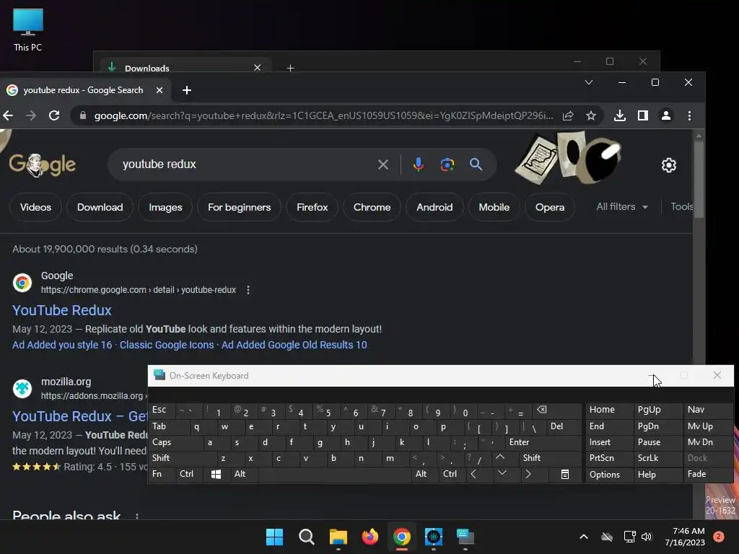Open Chrome tab search chevron

click(589, 82)
